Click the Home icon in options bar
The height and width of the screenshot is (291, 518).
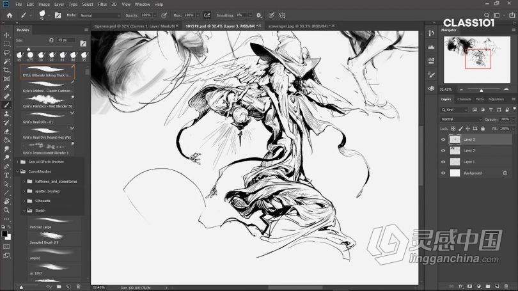9,15
